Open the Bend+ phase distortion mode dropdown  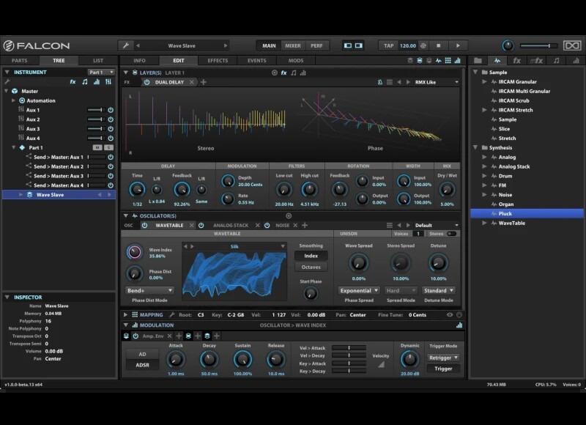pos(149,290)
